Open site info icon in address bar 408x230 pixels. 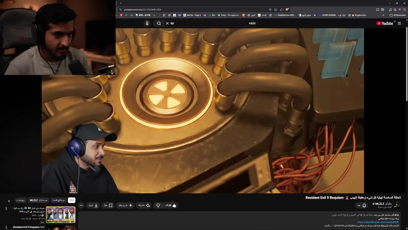click(120, 10)
